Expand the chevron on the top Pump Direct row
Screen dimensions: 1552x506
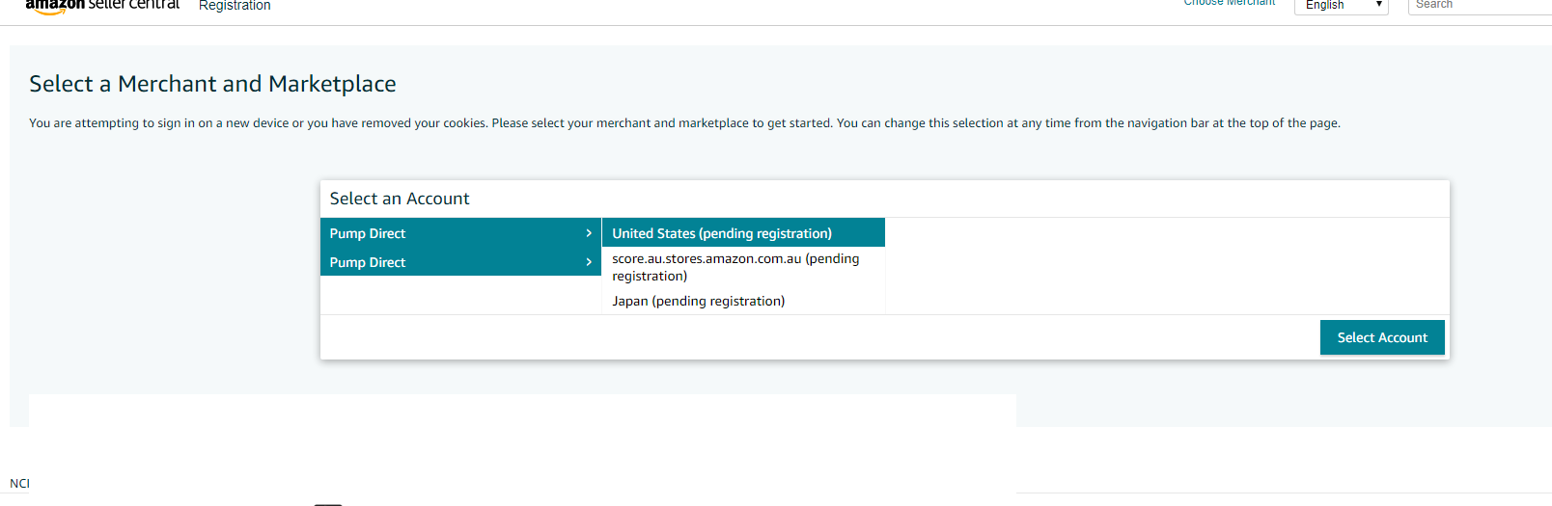pos(589,233)
